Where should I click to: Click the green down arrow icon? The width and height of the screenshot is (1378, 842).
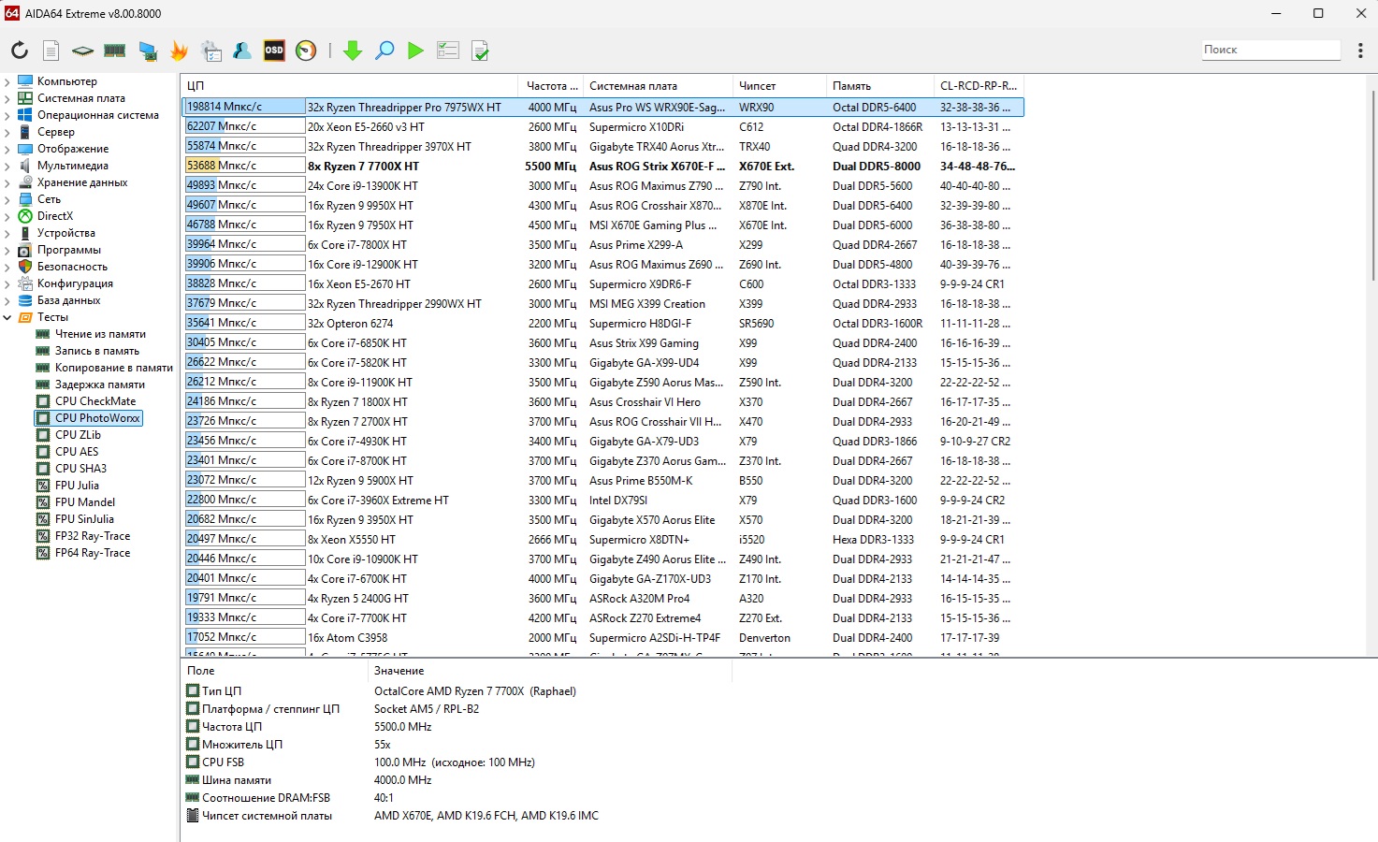353,51
